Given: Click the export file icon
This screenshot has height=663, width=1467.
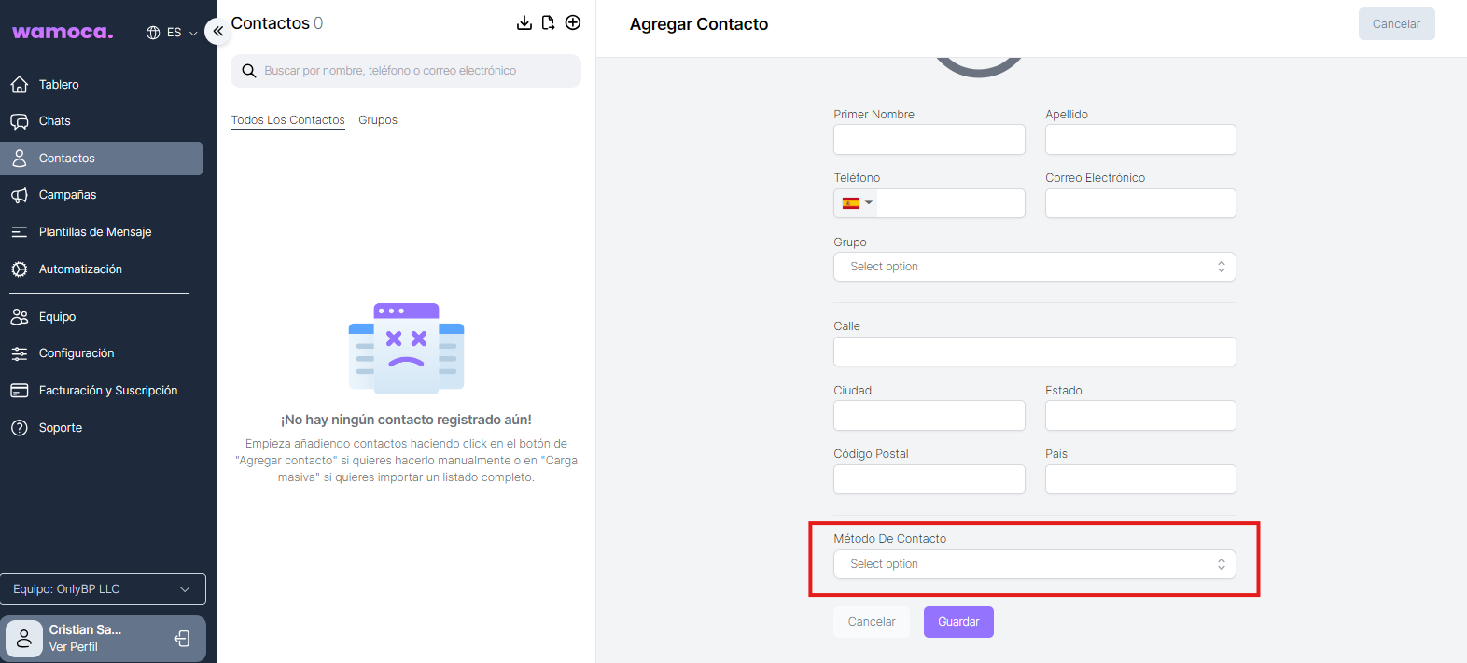Looking at the screenshot, I should click(x=549, y=23).
